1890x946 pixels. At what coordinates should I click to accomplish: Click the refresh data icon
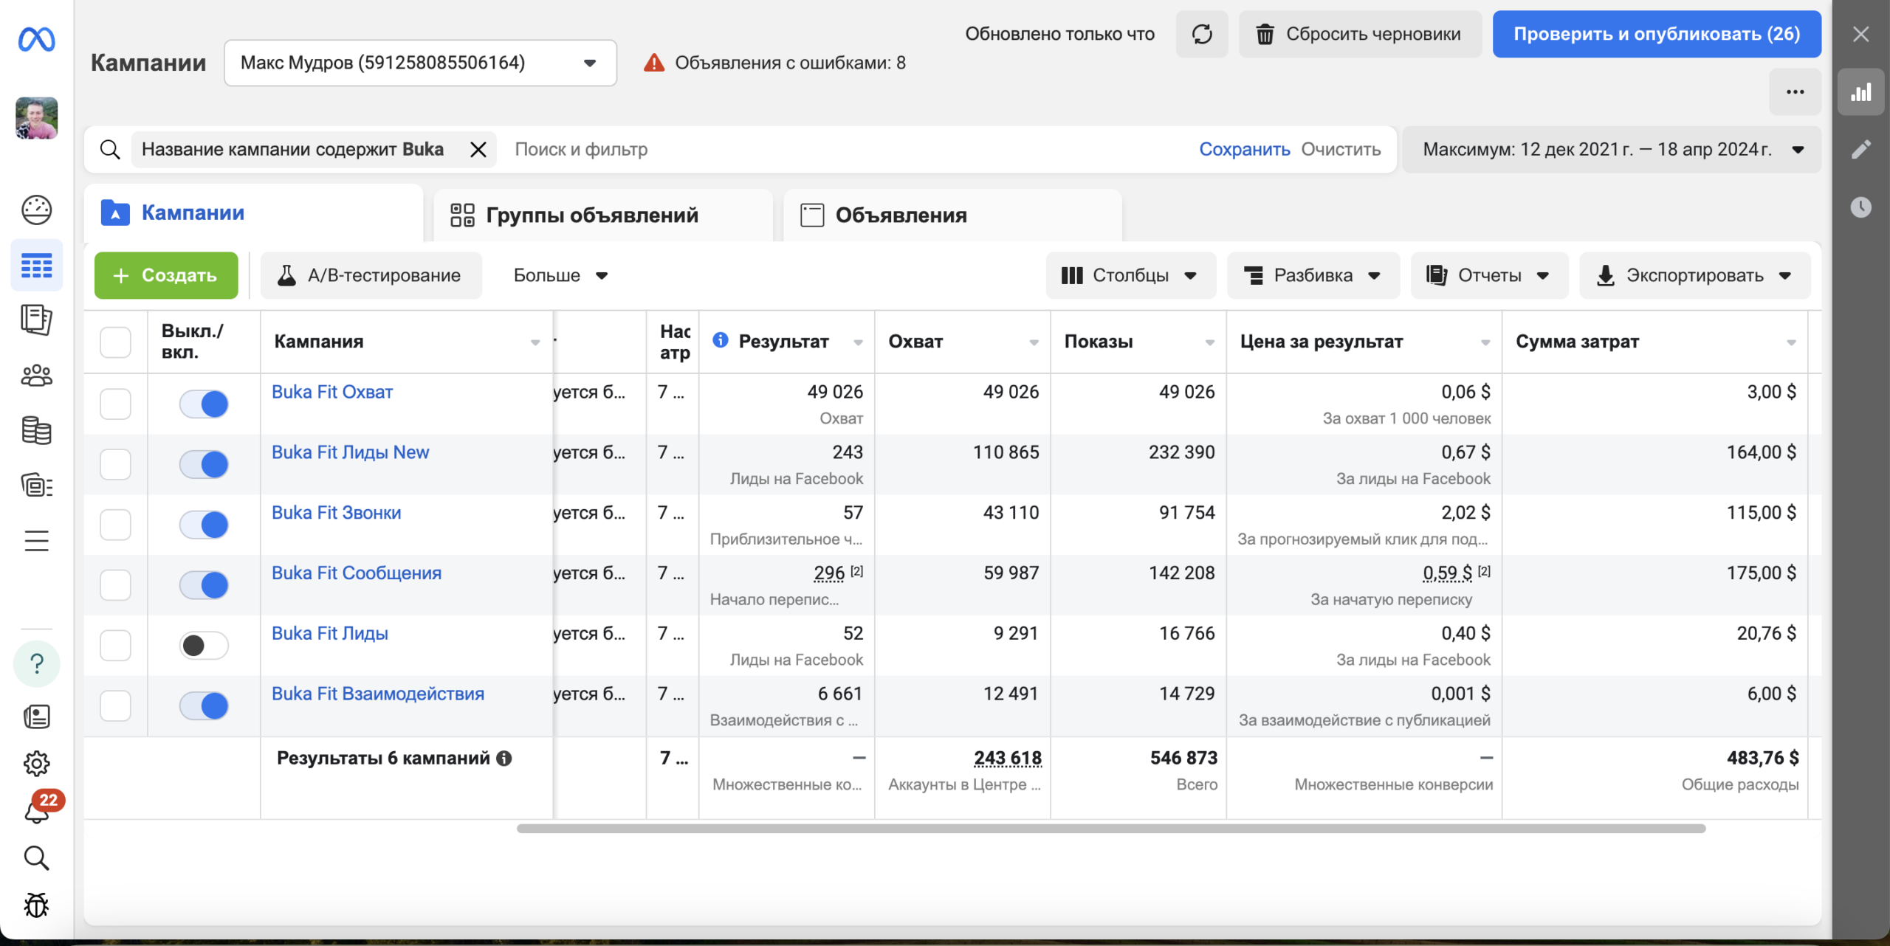tap(1201, 34)
